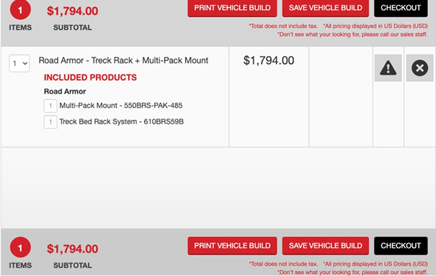
Task: Click the bottom red items count badge
Action: point(20,248)
